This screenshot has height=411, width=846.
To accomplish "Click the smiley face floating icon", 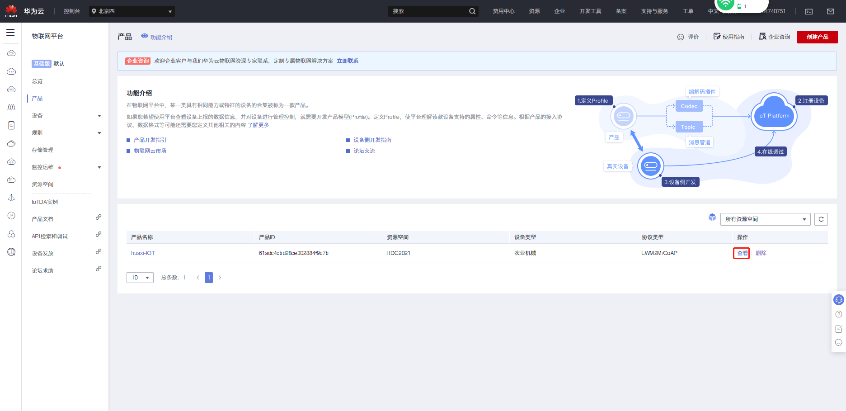I will pyautogui.click(x=839, y=343).
